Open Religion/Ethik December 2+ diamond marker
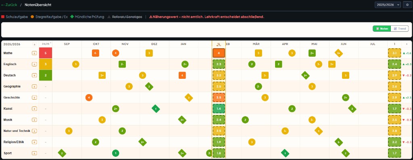The width and height of the screenshot is (413, 160). [142, 142]
